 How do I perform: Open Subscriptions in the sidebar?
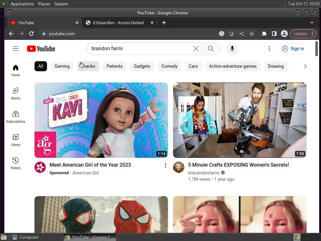click(16, 117)
